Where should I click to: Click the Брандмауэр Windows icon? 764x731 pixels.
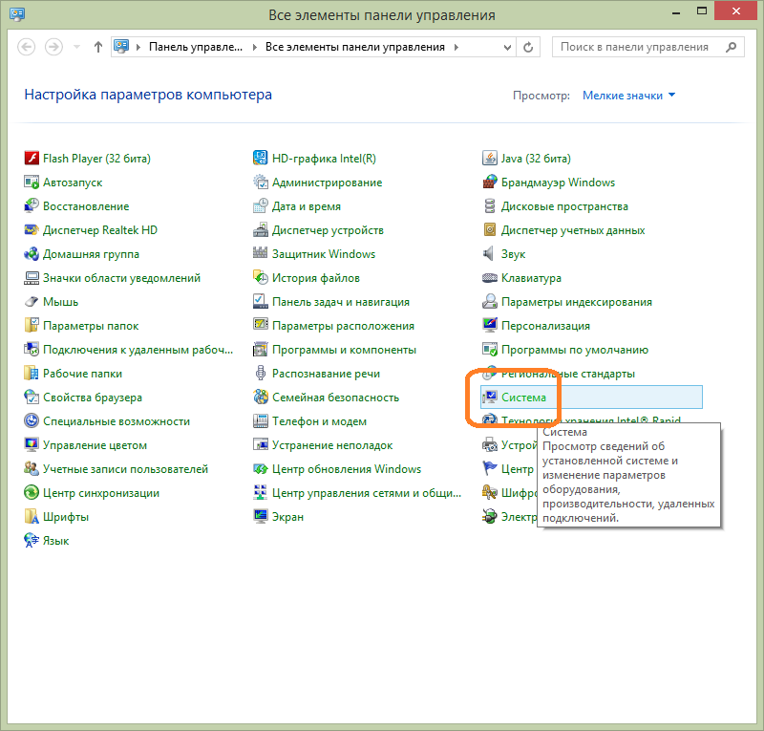click(x=490, y=182)
